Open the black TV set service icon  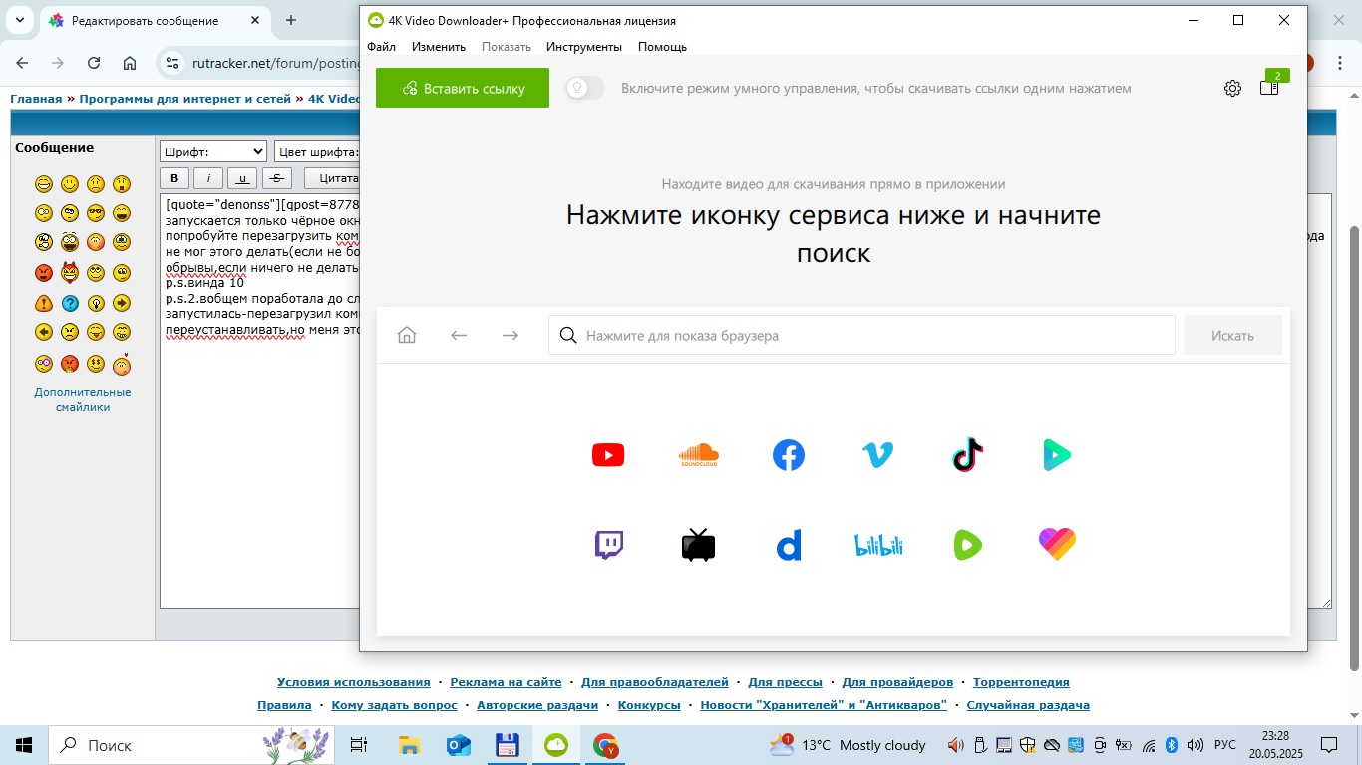tap(699, 545)
